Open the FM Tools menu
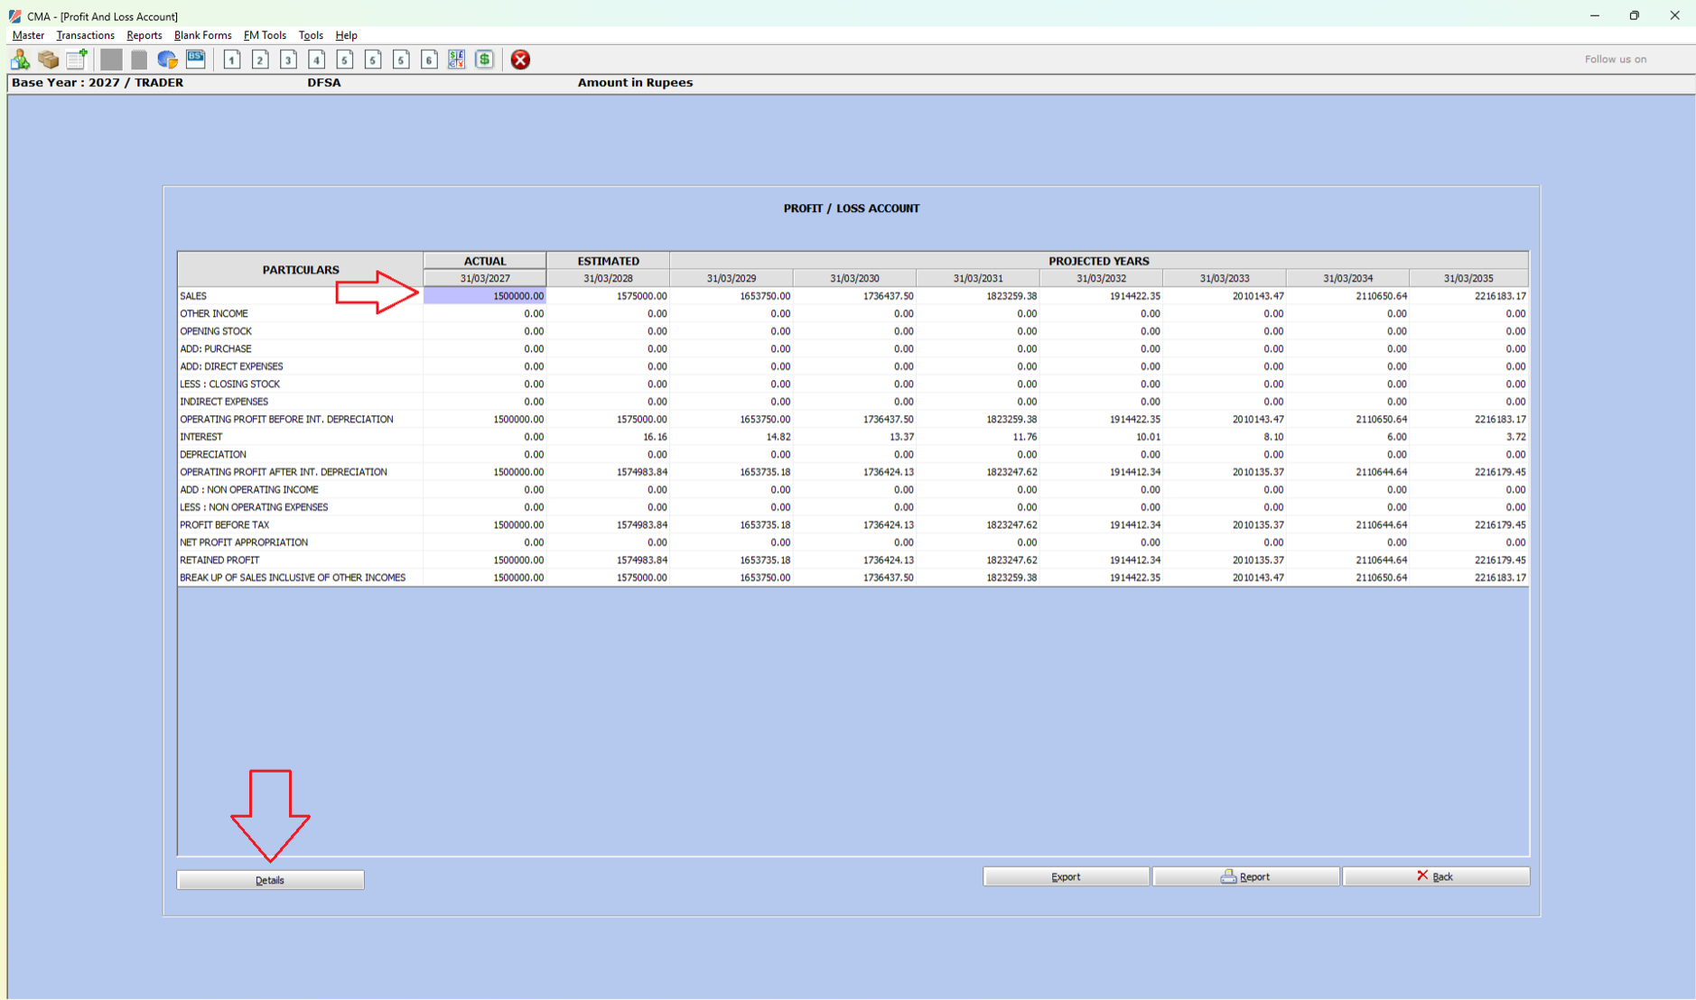 (265, 35)
